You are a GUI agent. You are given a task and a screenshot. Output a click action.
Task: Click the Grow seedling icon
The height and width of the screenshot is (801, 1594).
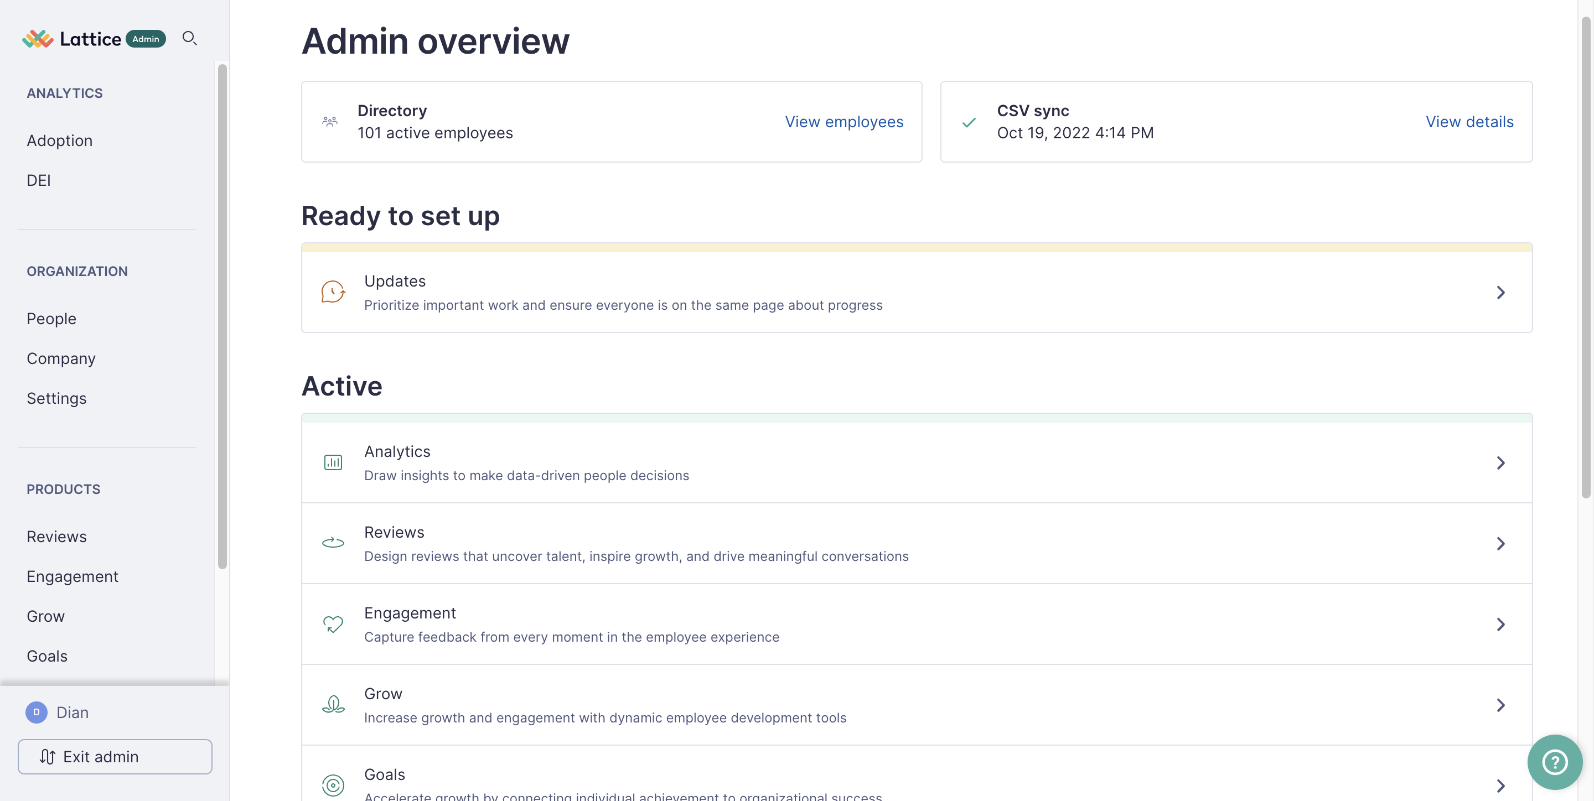[333, 705]
